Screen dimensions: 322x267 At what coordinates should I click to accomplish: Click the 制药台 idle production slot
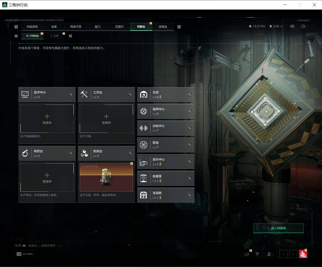(47, 177)
